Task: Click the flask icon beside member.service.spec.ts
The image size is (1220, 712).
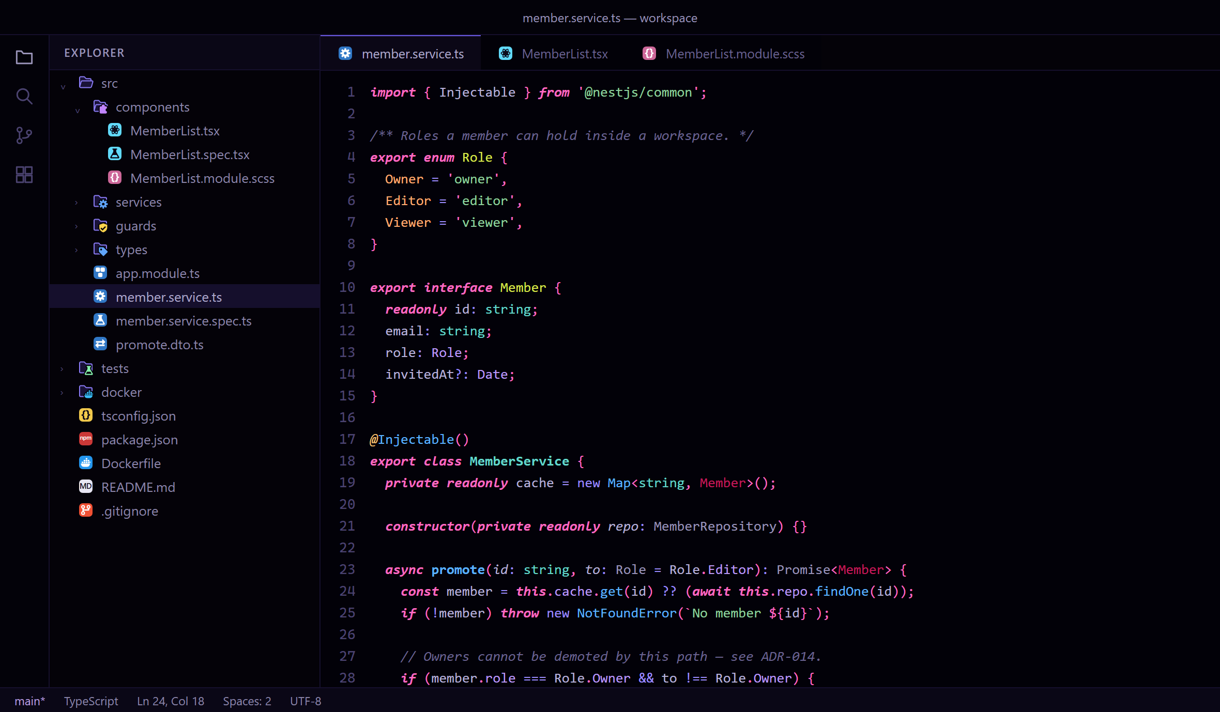Action: click(x=100, y=320)
